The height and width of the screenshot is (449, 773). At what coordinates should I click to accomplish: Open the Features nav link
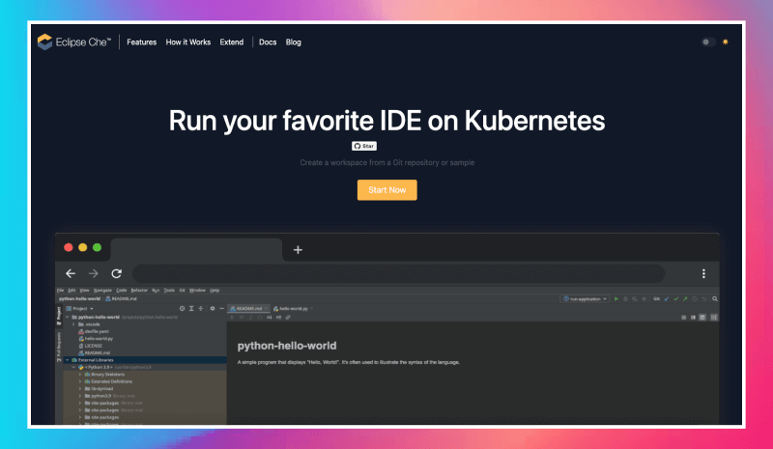[x=141, y=42]
